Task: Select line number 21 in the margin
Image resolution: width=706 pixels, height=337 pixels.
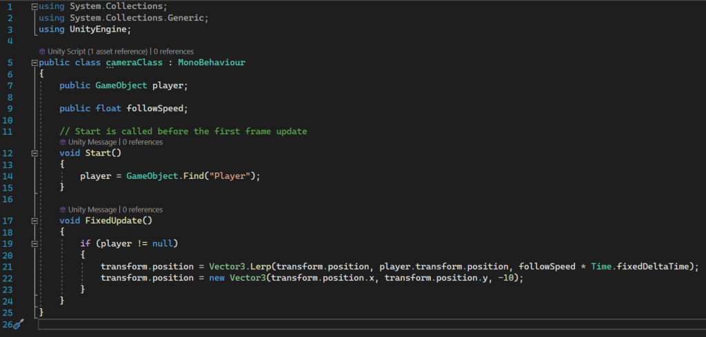Action: (8, 266)
